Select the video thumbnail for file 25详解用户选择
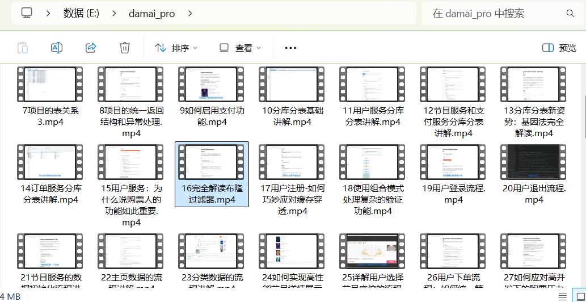Viewport: 586px width, 302px height. pyautogui.click(x=372, y=251)
